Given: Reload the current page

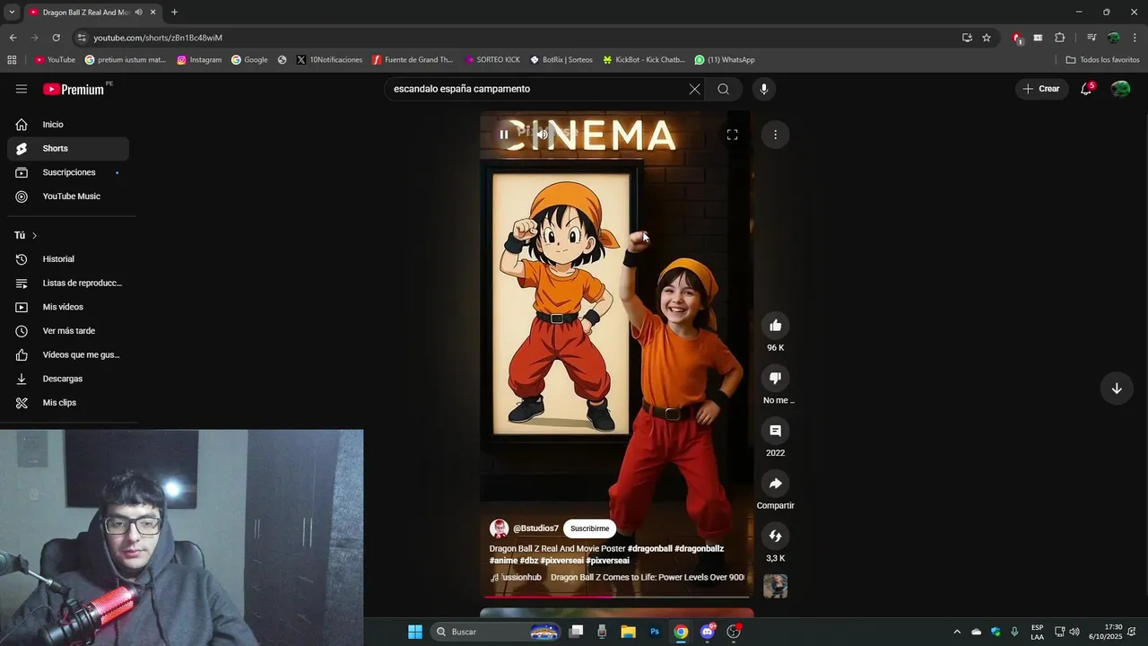Looking at the screenshot, I should tap(56, 38).
